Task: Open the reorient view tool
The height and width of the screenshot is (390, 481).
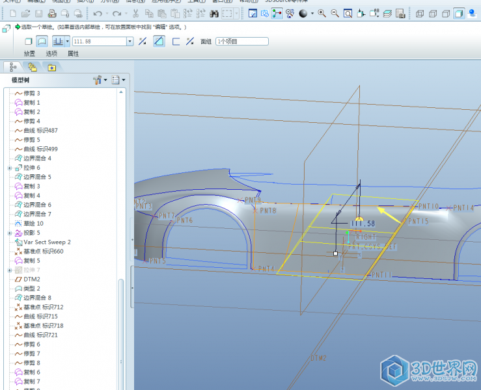Action: pos(361,14)
